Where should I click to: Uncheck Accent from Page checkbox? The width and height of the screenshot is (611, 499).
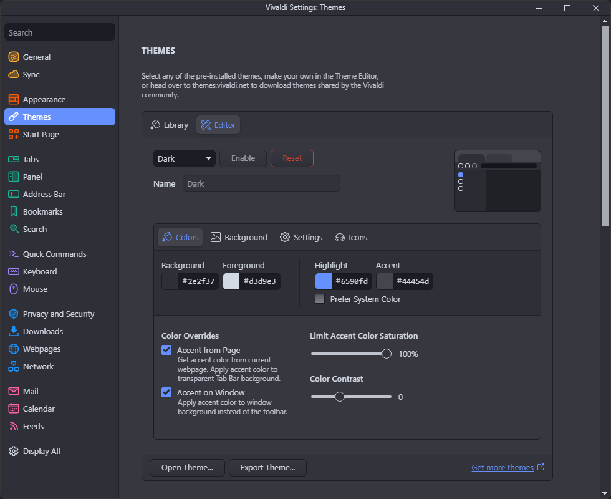[x=166, y=350]
